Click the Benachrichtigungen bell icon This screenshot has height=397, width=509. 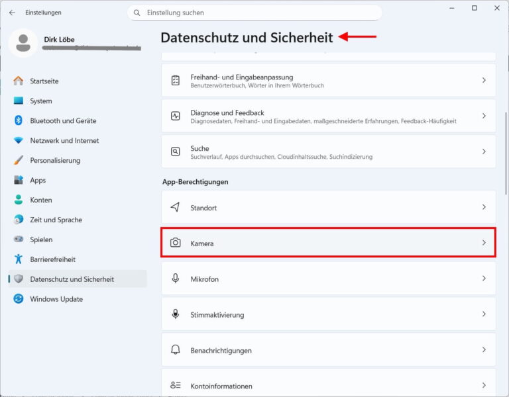pyautogui.click(x=175, y=349)
